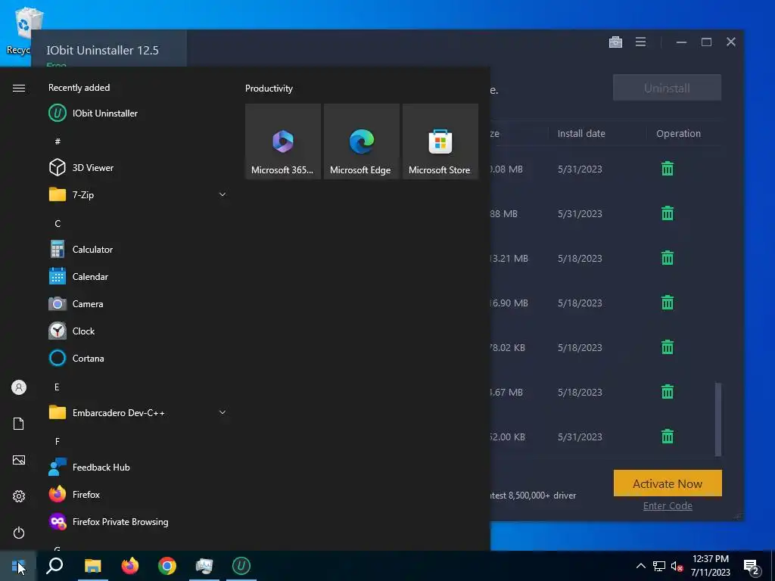This screenshot has width=775, height=581.
Task: Launch Firefox from the Start menu list
Action: point(137,495)
